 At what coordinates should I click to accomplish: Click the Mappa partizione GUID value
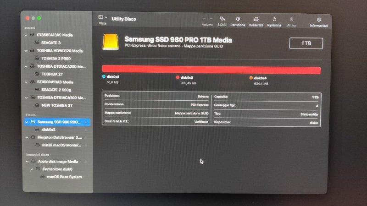pyautogui.click(x=191, y=113)
